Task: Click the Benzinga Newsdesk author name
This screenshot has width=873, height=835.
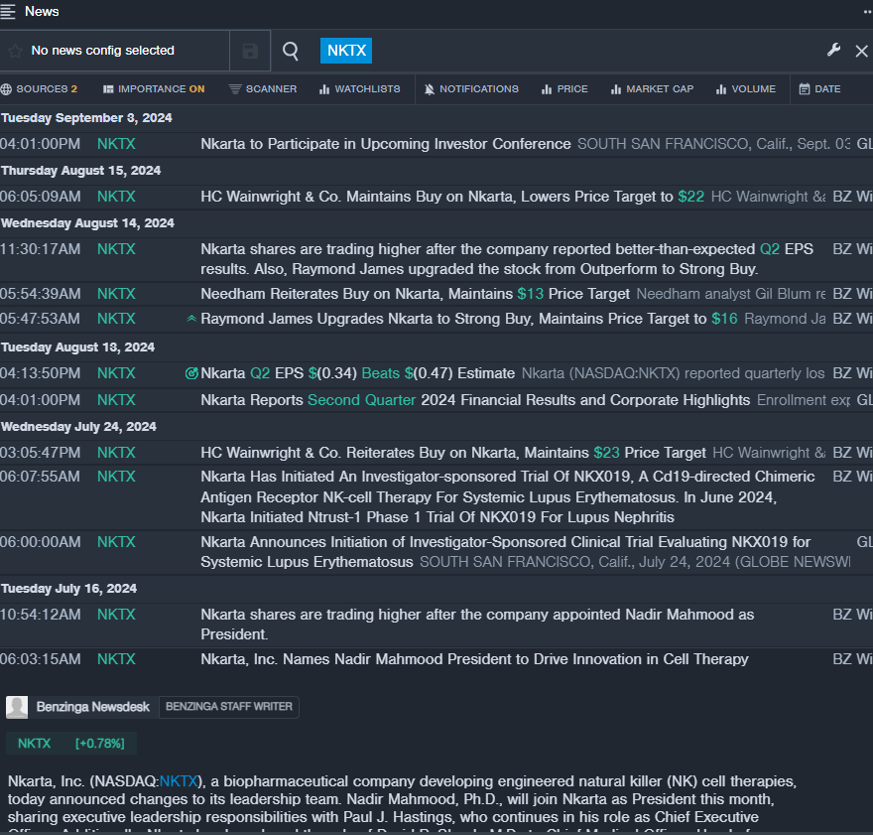Action: point(93,707)
